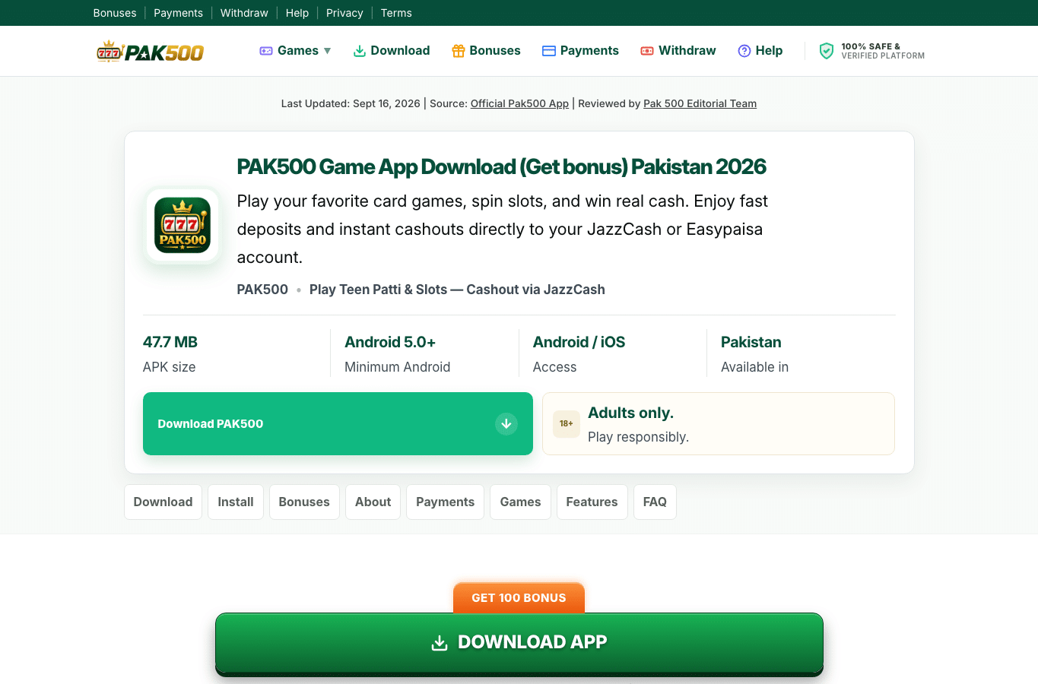1038x684 pixels.
Task: Click the card icon beside Payments
Action: click(x=549, y=51)
